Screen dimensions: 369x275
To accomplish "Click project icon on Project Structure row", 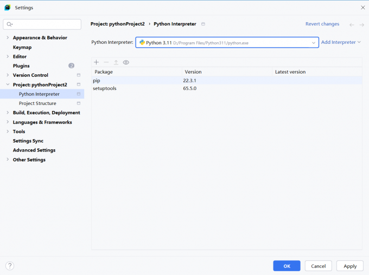I will coord(79,103).
